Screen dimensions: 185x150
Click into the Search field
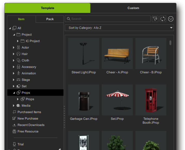(x=108, y=19)
